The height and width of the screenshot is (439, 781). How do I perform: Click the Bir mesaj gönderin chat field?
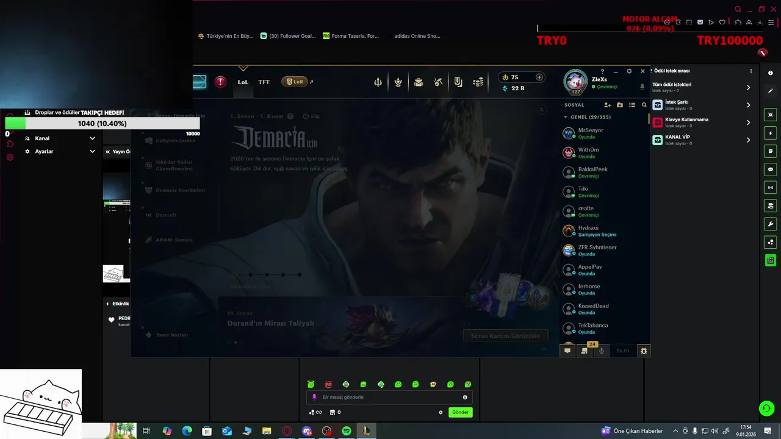[389, 397]
